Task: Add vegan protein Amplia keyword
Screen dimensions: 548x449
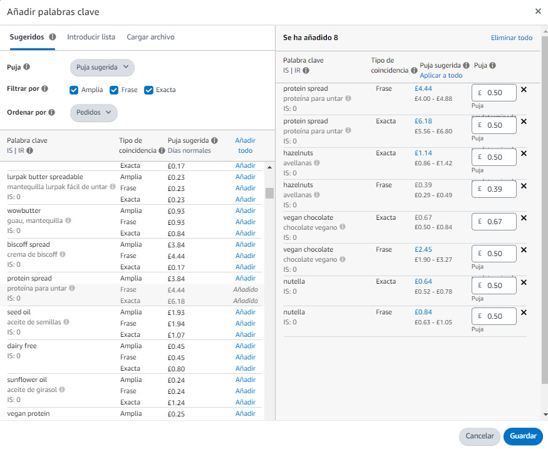Action: point(245,414)
